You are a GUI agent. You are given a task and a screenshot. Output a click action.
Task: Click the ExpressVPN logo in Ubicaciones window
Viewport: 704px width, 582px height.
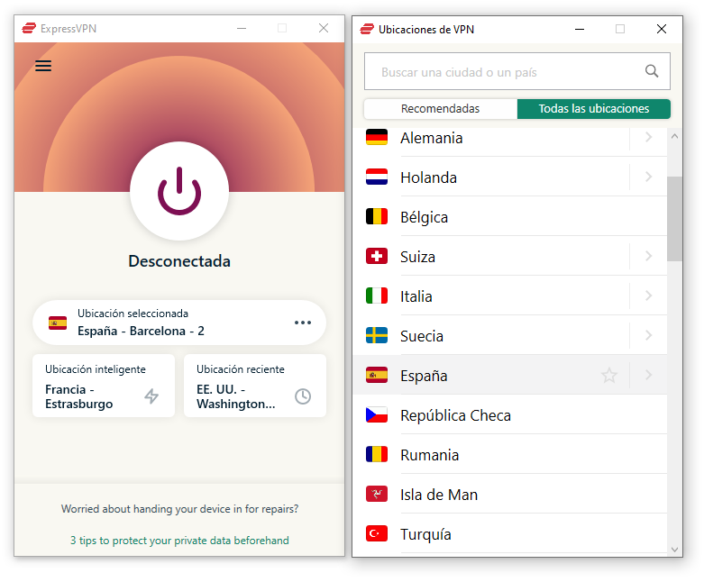367,29
